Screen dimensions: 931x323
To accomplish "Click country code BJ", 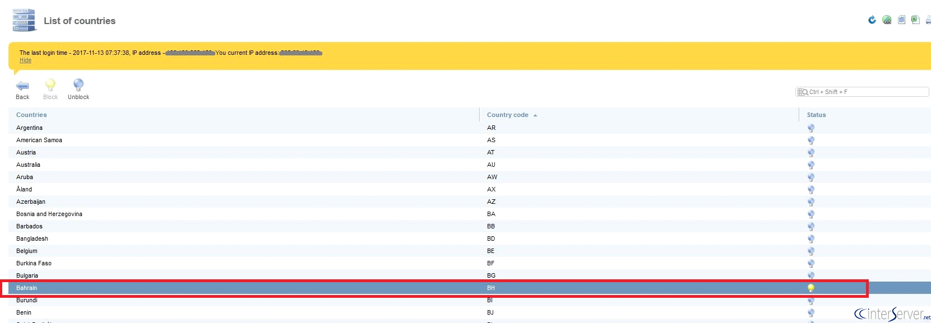I will (x=490, y=312).
